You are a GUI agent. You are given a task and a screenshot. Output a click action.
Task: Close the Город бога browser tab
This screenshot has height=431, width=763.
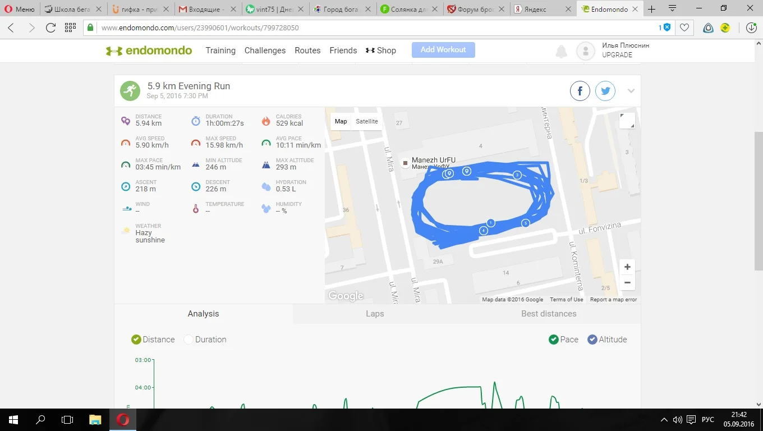[367, 10]
